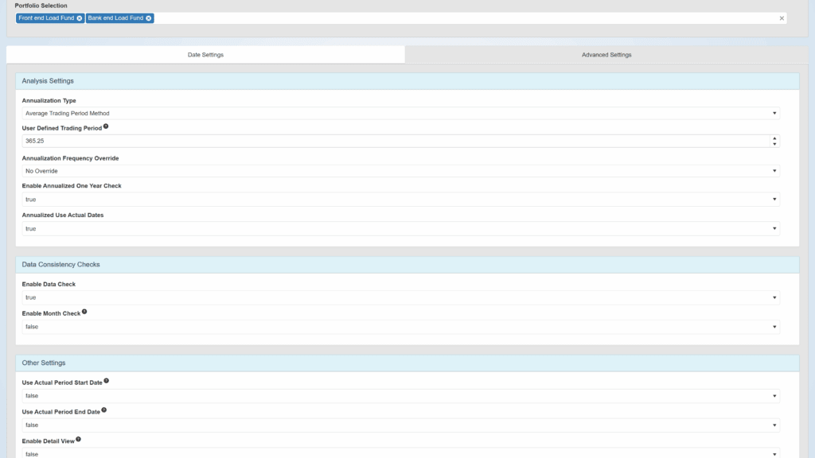Viewport: 815px width, 458px height.
Task: Open the Enable Annualized One Year Check dropdown
Action: (x=400, y=200)
